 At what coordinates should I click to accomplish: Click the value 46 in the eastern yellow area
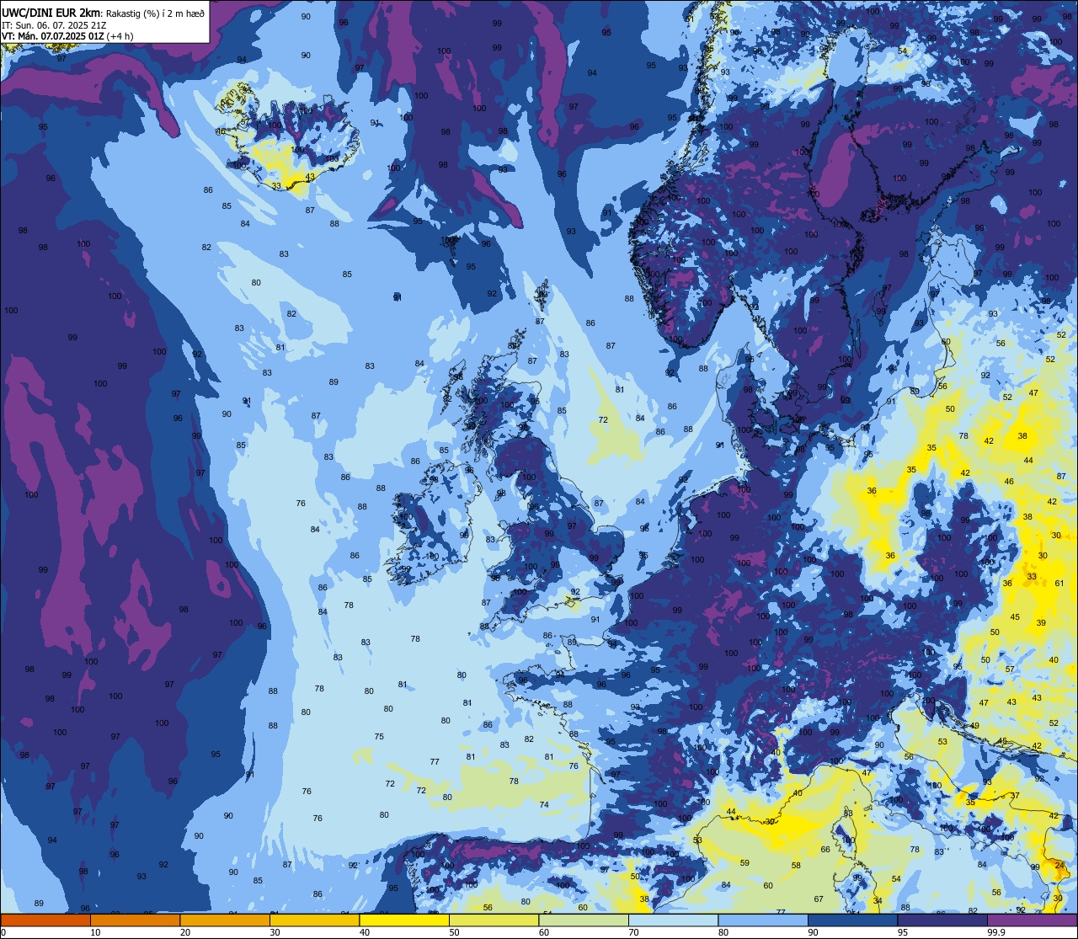tap(1009, 481)
